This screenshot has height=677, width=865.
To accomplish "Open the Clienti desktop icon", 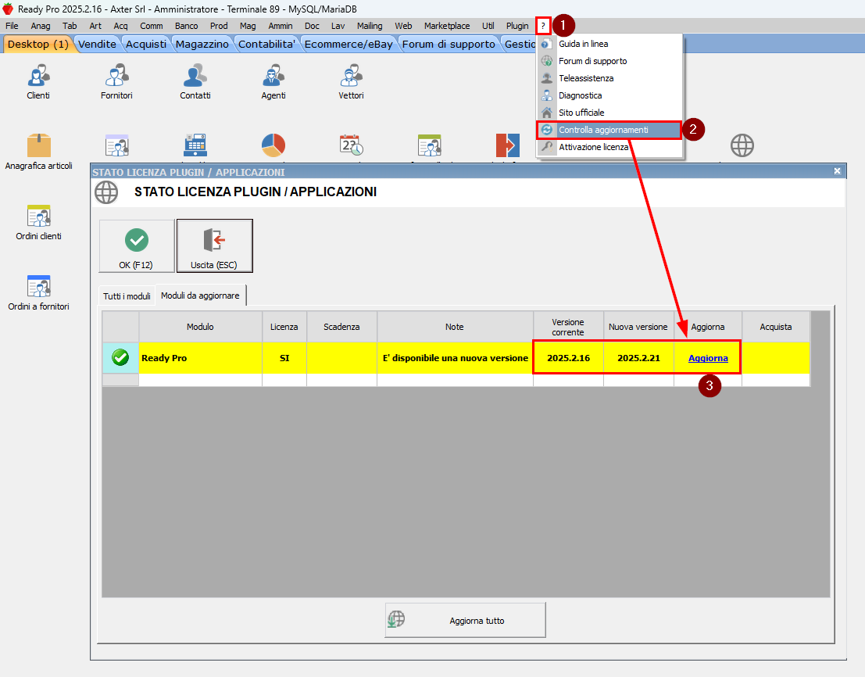I will pos(38,81).
